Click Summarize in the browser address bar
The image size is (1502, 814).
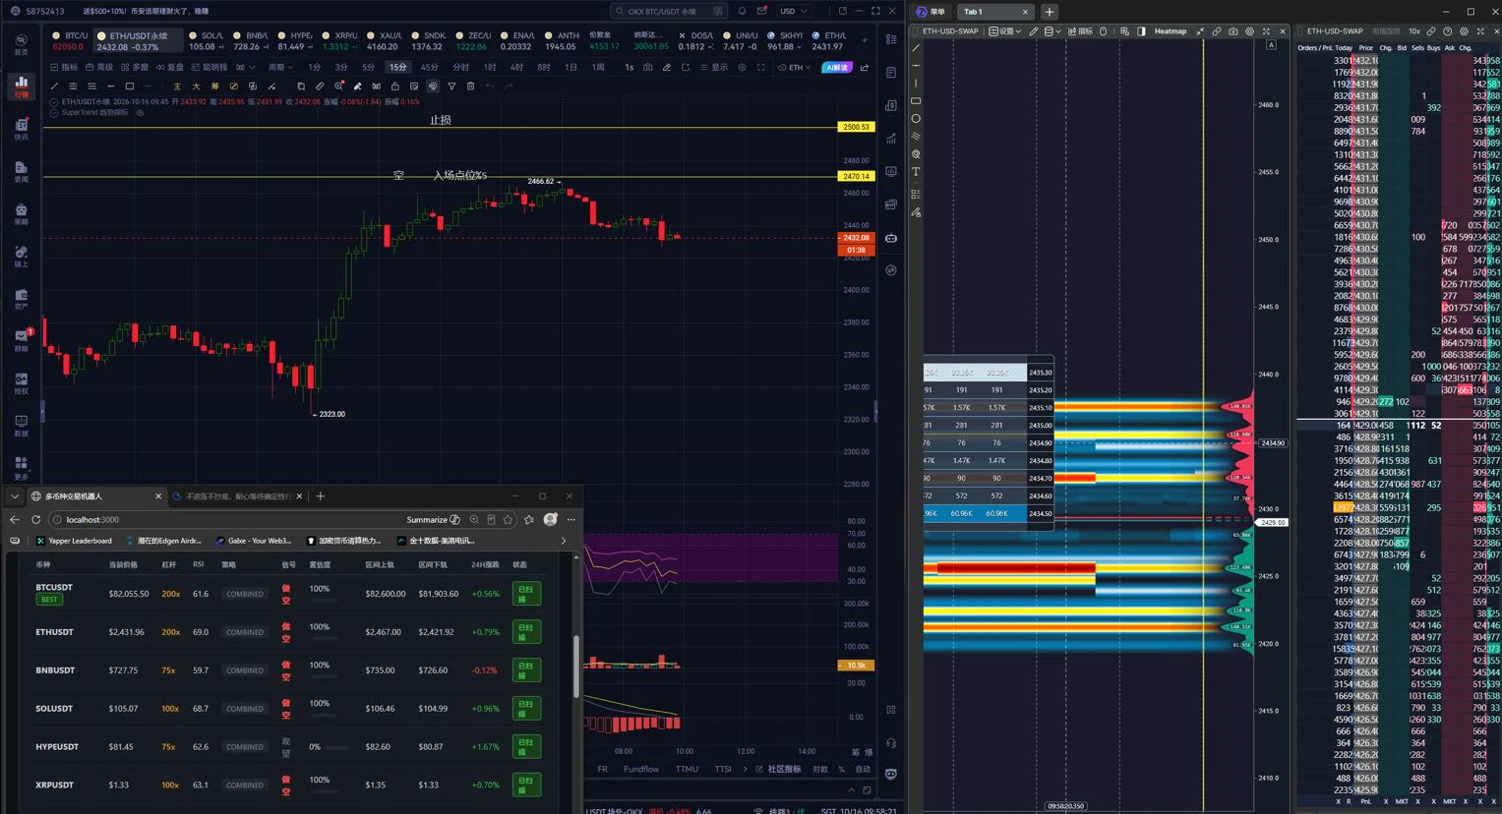point(433,519)
